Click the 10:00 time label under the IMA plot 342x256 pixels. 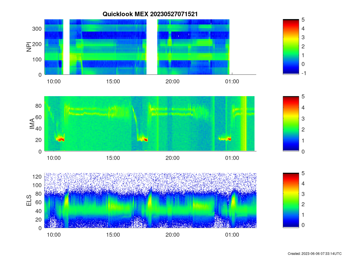pyautogui.click(x=54, y=158)
